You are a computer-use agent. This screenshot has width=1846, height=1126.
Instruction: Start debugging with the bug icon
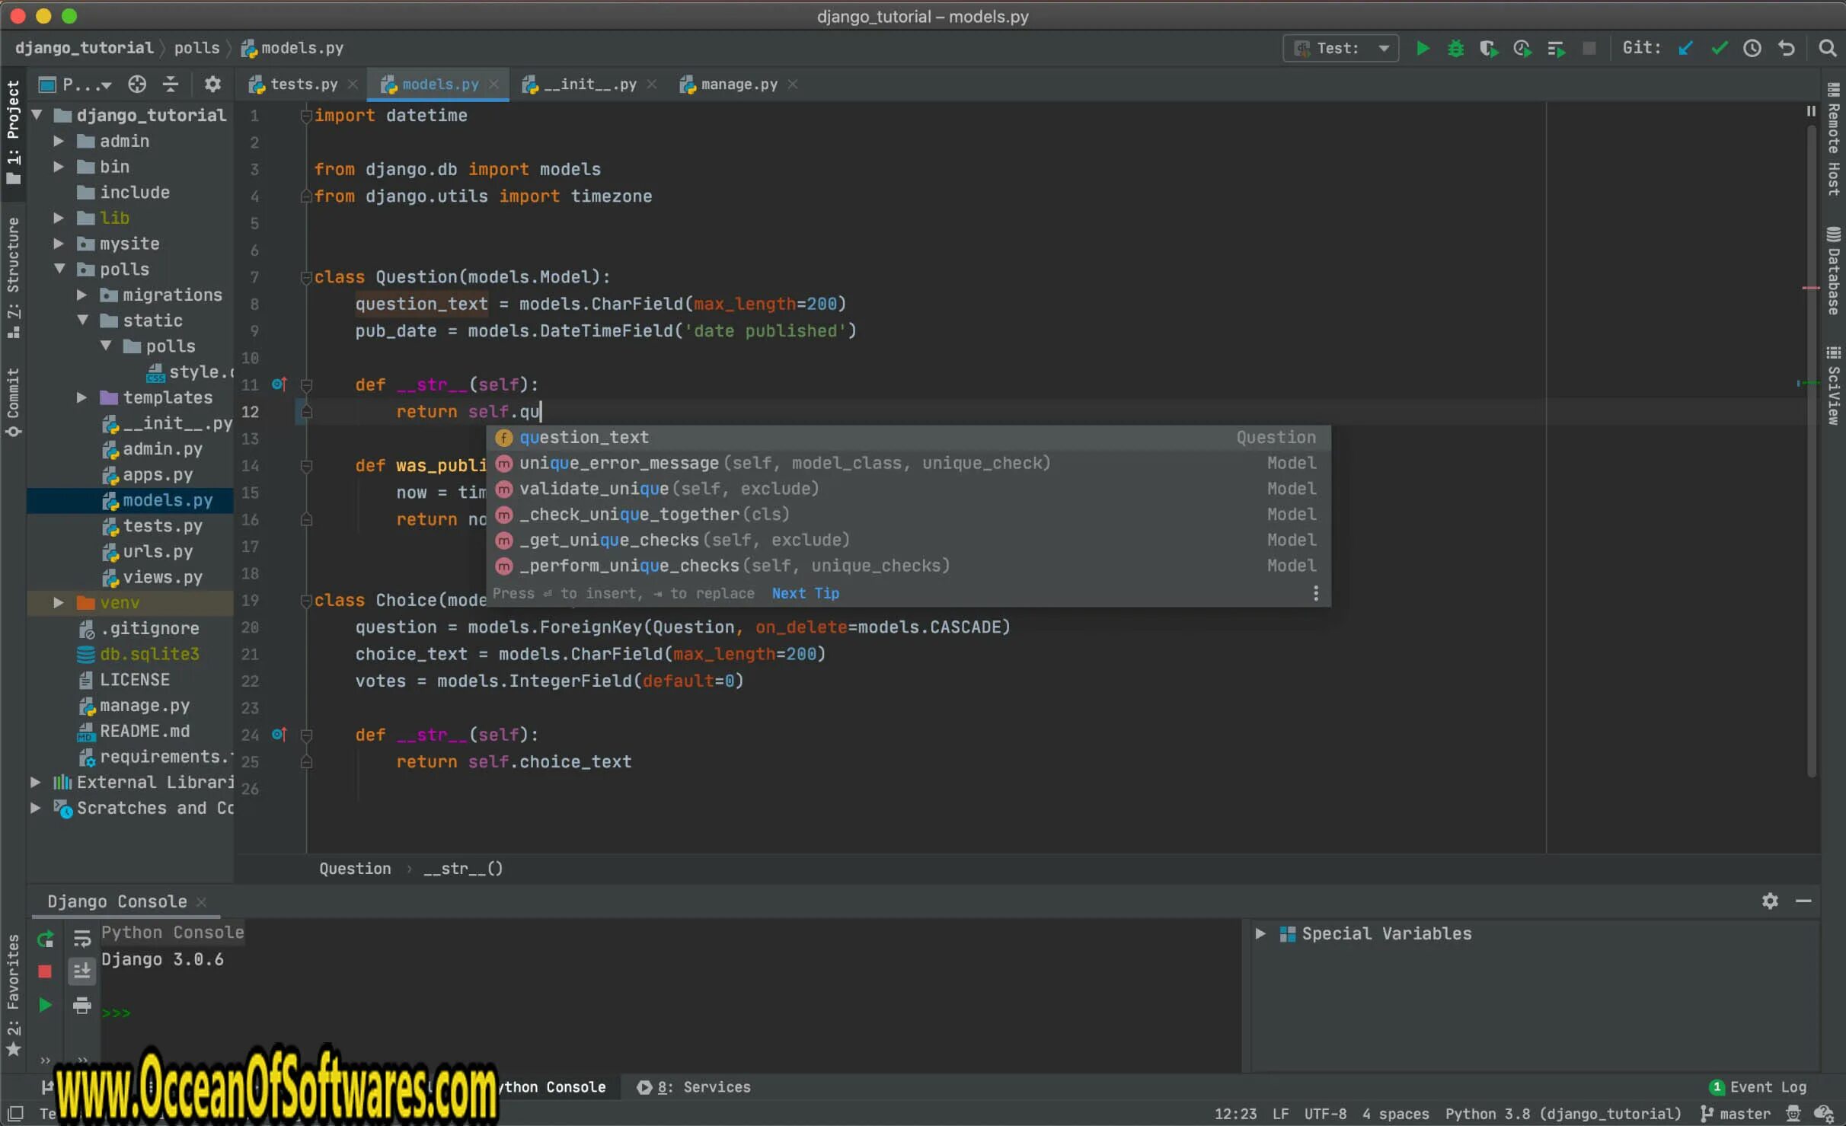tap(1455, 49)
